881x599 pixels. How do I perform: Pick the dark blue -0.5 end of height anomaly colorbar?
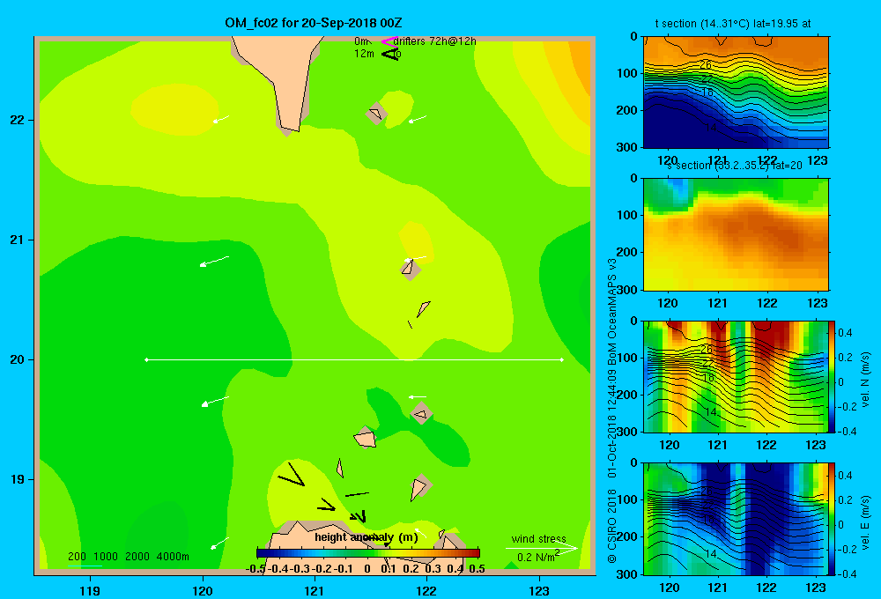[x=261, y=553]
